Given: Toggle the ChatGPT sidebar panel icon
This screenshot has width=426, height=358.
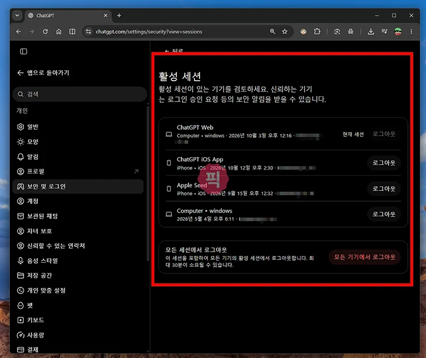Looking at the screenshot, I should coord(24,51).
